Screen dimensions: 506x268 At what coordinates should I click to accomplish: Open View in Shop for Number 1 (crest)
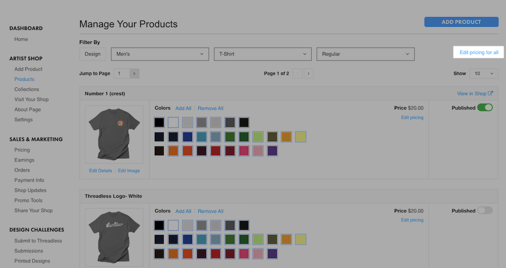pos(474,93)
